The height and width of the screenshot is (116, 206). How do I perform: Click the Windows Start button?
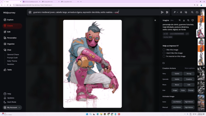pyautogui.click(x=87, y=114)
